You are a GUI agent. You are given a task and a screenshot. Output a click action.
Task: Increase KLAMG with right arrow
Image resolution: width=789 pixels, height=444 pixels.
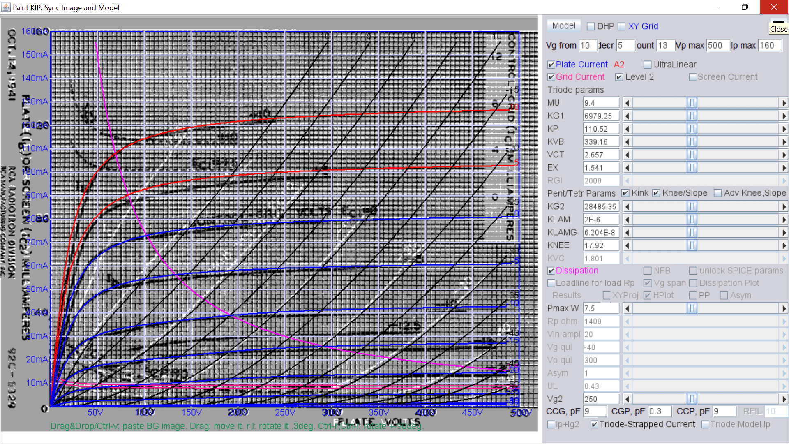(784, 233)
